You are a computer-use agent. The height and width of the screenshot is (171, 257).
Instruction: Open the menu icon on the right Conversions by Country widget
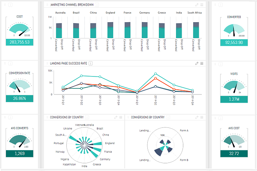click(202, 117)
